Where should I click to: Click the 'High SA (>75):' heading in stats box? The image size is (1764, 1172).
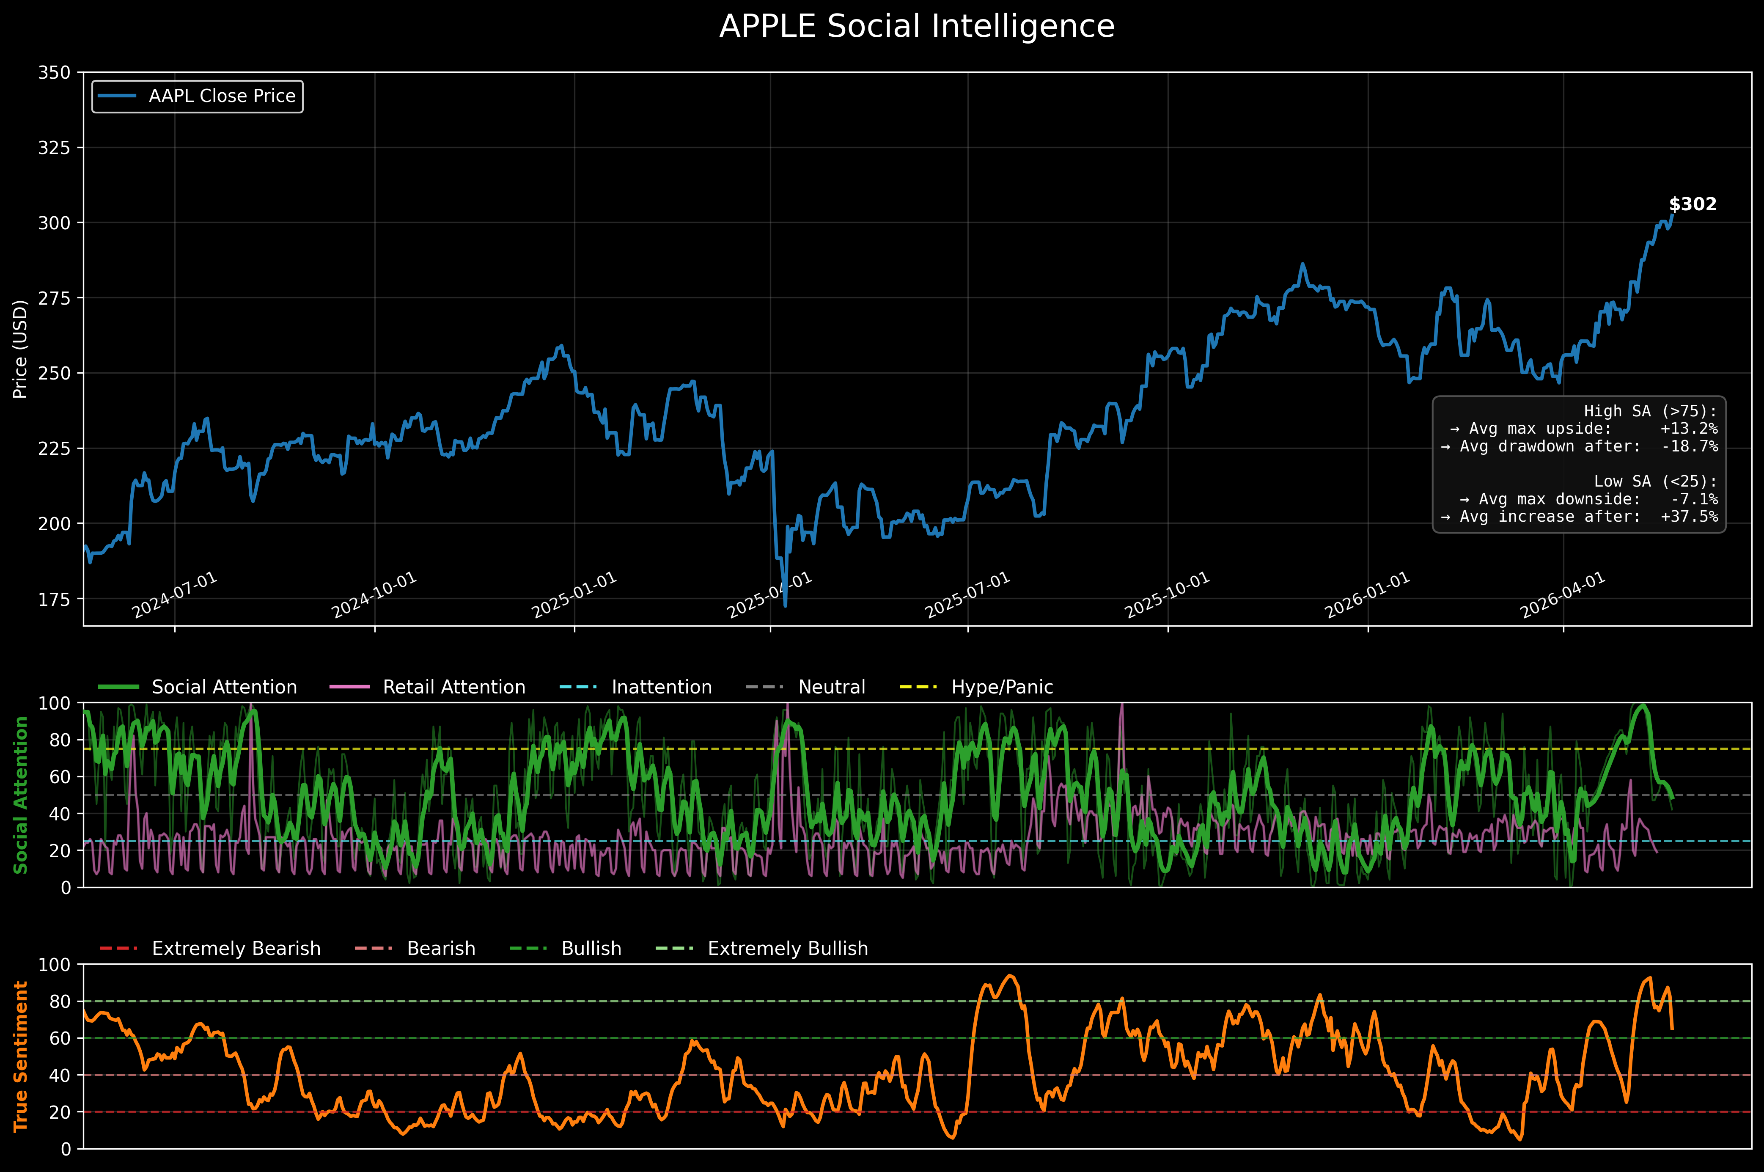click(1651, 411)
